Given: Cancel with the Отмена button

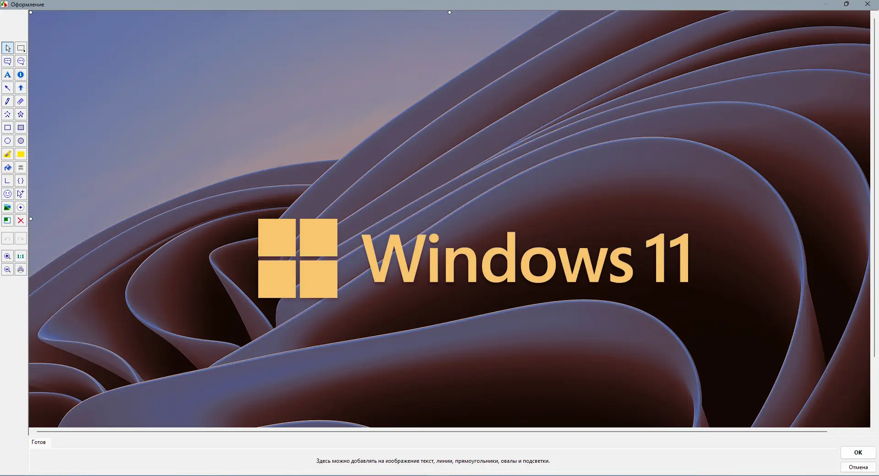Looking at the screenshot, I should point(858,467).
